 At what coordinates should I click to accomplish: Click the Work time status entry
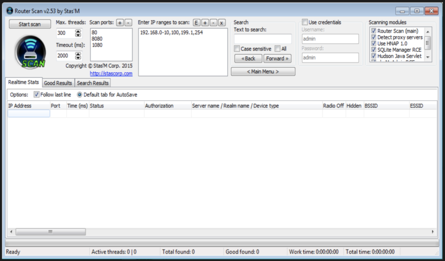[315, 252]
